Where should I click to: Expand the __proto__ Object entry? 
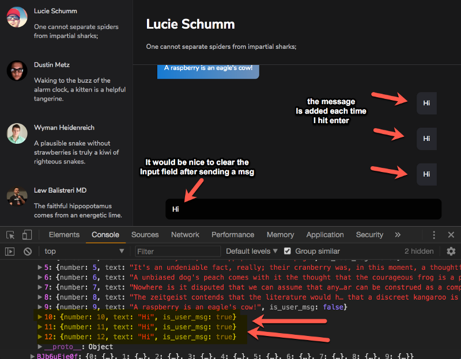coord(40,347)
